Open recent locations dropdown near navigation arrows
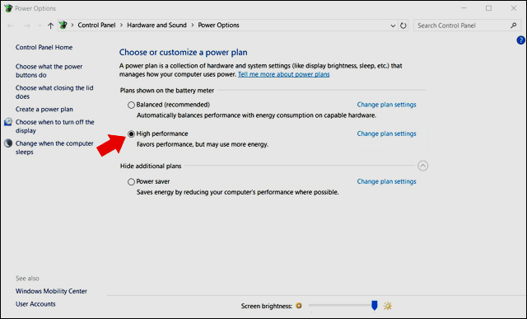This screenshot has height=319, width=527. 40,26
